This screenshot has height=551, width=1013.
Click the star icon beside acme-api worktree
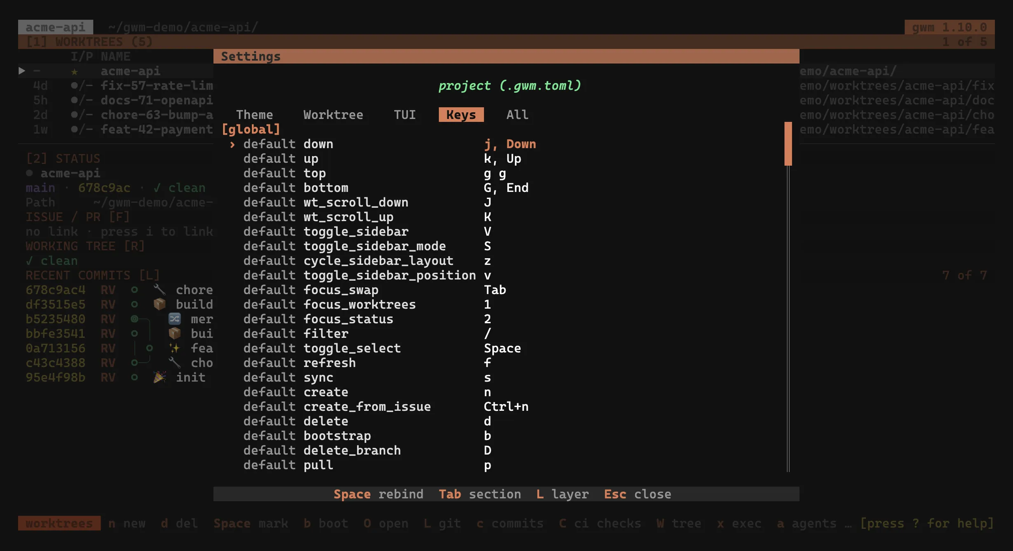(74, 72)
